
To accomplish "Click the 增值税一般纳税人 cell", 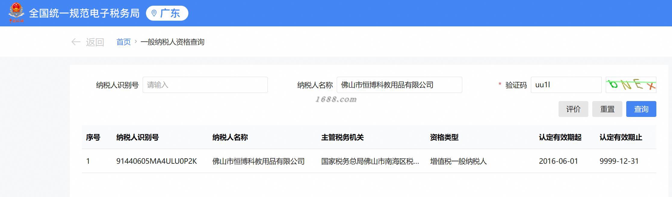I will 458,161.
